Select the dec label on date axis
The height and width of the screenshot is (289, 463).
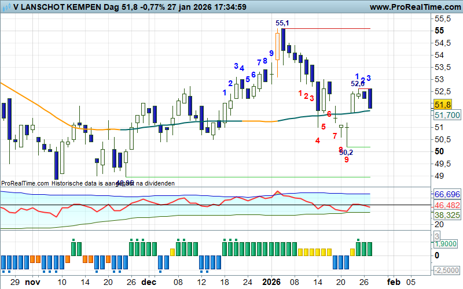149,282
